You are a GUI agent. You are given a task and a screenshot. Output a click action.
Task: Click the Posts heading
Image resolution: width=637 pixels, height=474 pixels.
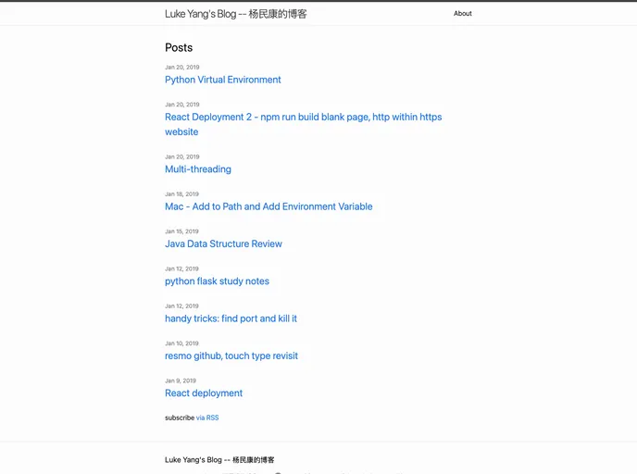[179, 47]
